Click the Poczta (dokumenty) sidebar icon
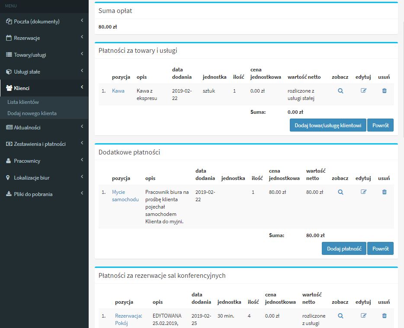Screen dimensions: 404x328 [9, 21]
